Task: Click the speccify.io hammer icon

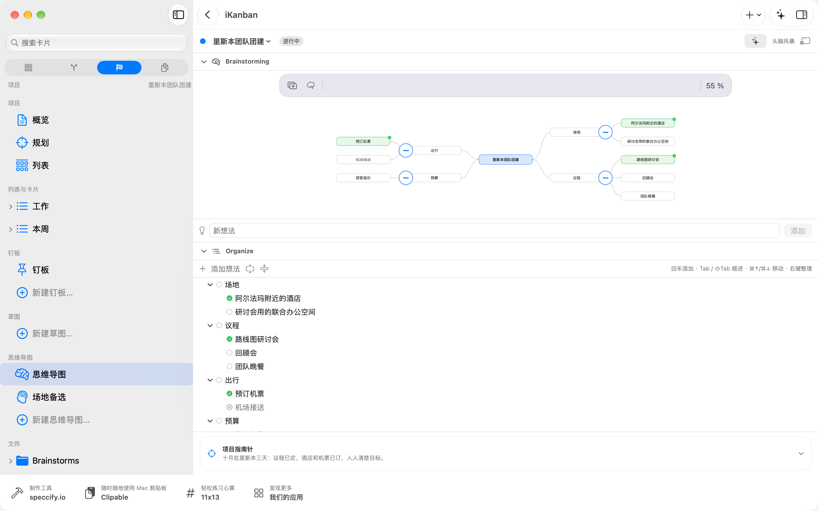Action: pyautogui.click(x=17, y=493)
